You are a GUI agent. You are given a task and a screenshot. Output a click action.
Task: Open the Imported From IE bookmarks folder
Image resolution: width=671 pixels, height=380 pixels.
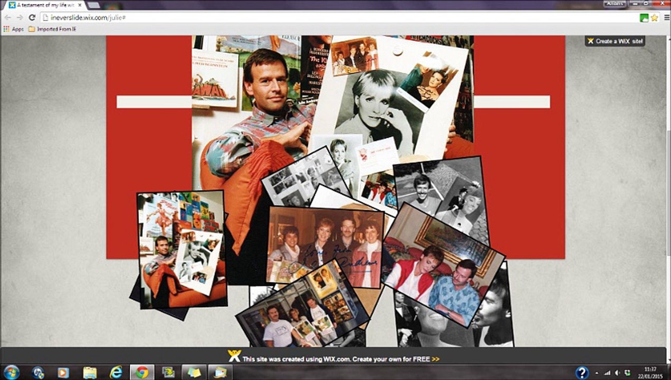pos(52,29)
